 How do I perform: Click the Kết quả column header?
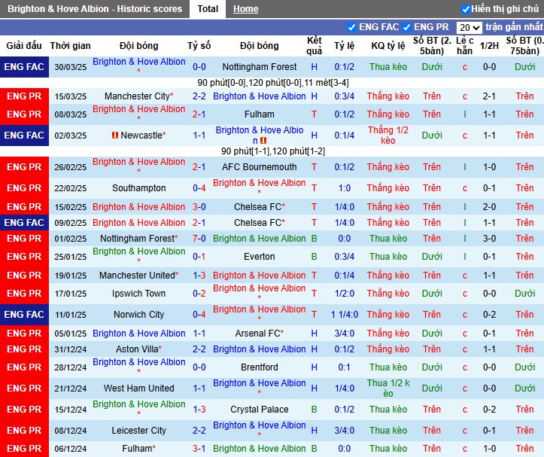click(x=314, y=45)
